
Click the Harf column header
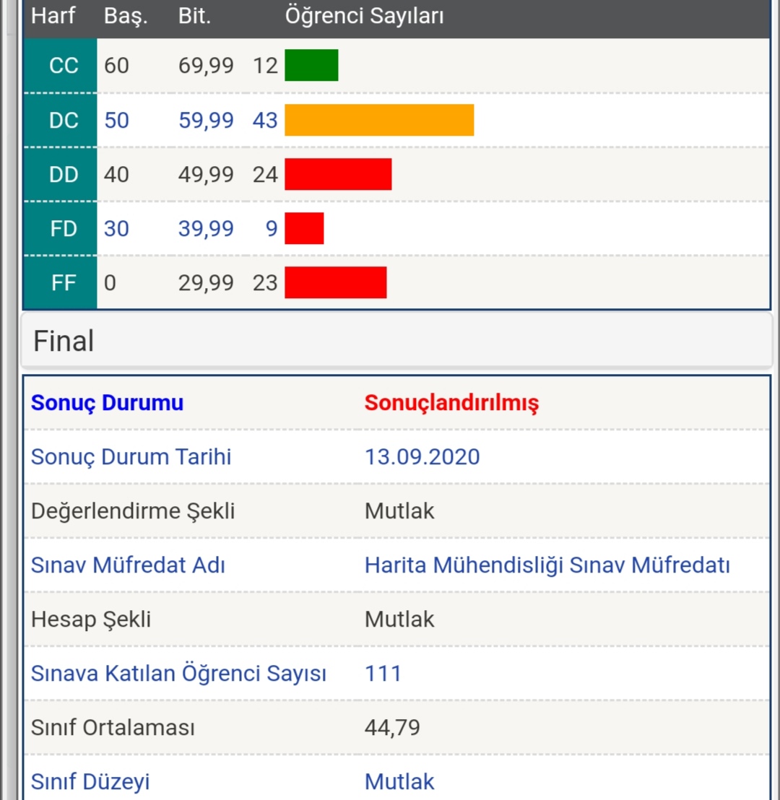click(53, 16)
